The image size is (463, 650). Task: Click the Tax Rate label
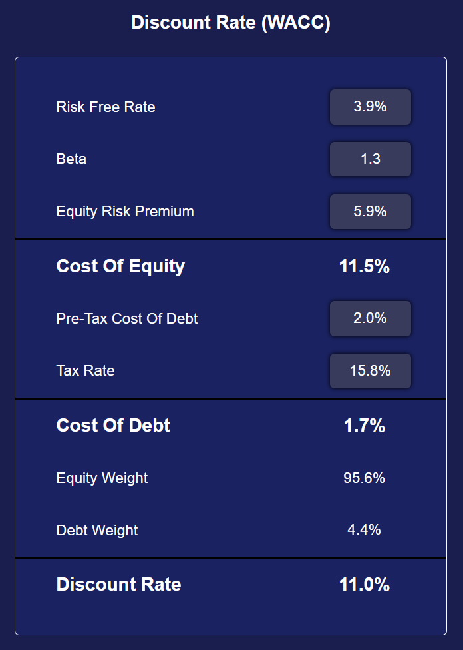(x=85, y=370)
